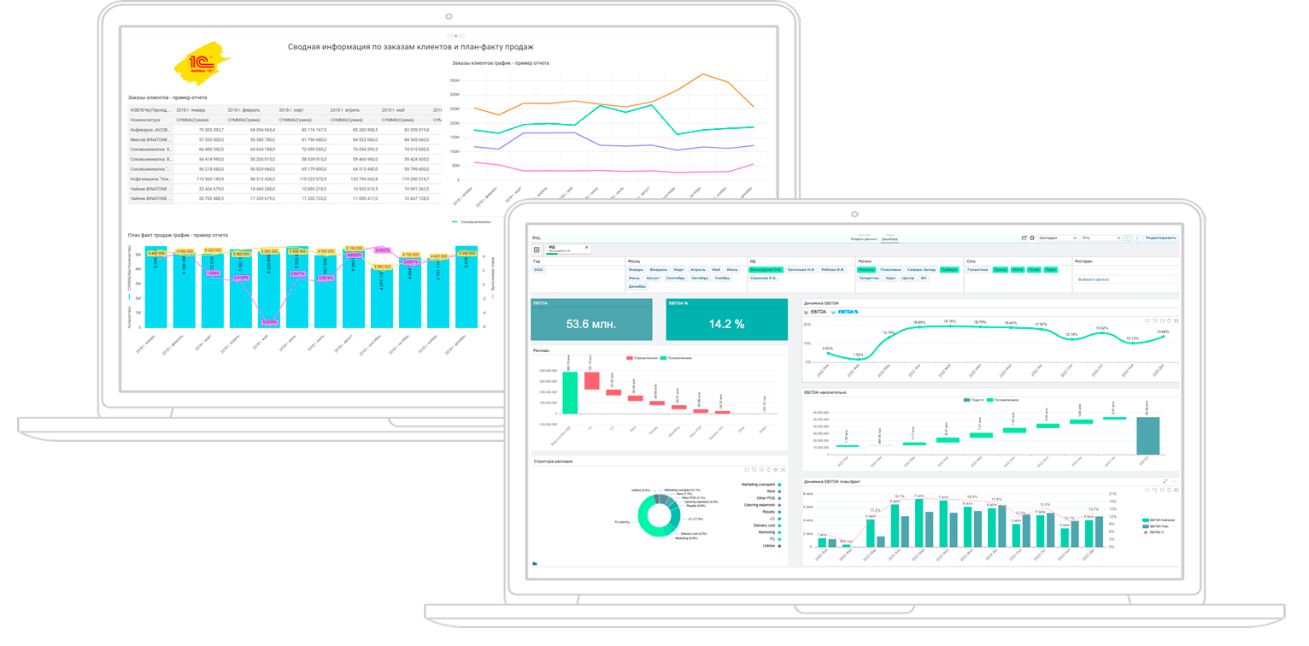The image size is (1309, 646).
Task: Toggle the Урал region filter
Action: 890,279
